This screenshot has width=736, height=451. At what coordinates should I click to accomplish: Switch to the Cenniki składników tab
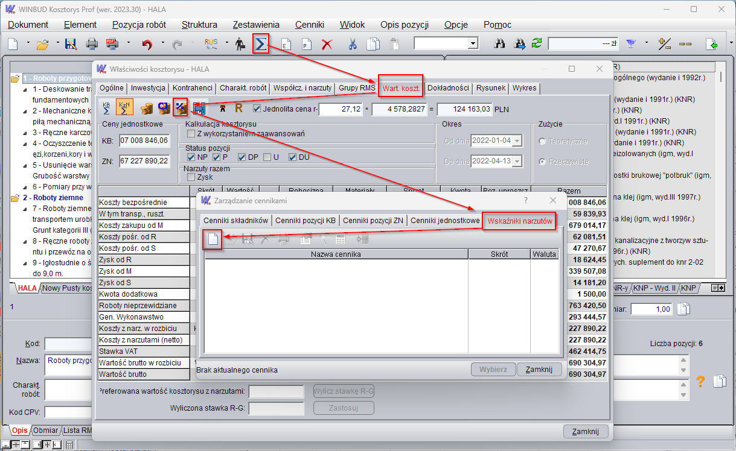[x=235, y=221]
